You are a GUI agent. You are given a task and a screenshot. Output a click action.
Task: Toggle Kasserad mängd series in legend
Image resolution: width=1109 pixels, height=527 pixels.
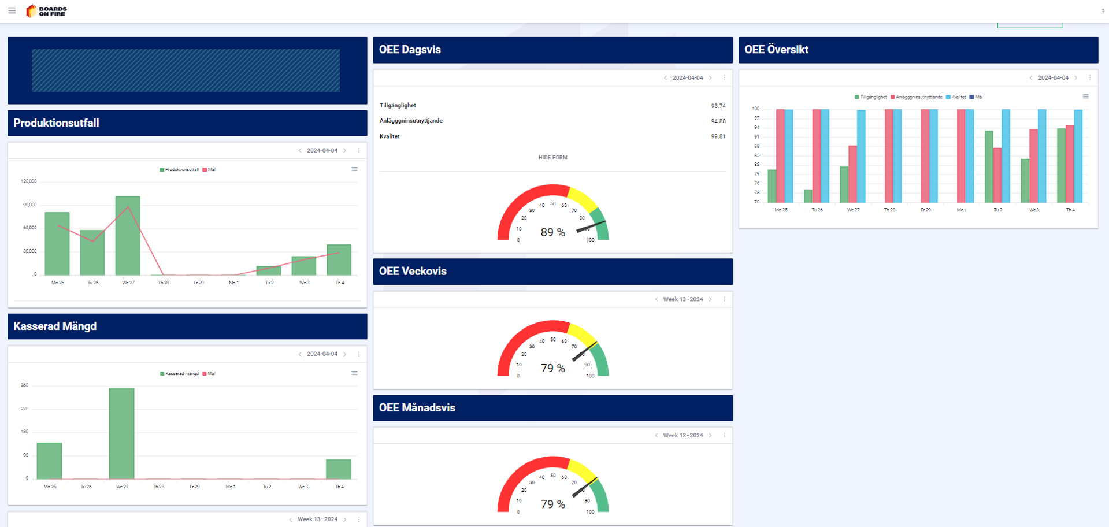click(179, 374)
